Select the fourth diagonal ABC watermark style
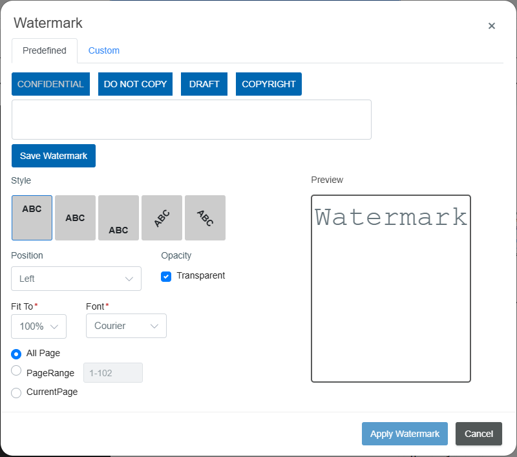Screen dimensions: 517x457 click(162, 218)
